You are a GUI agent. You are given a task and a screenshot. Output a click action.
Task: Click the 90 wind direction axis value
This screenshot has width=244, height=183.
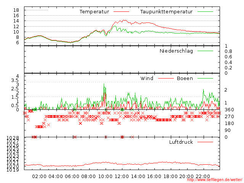pyautogui.click(x=228, y=130)
